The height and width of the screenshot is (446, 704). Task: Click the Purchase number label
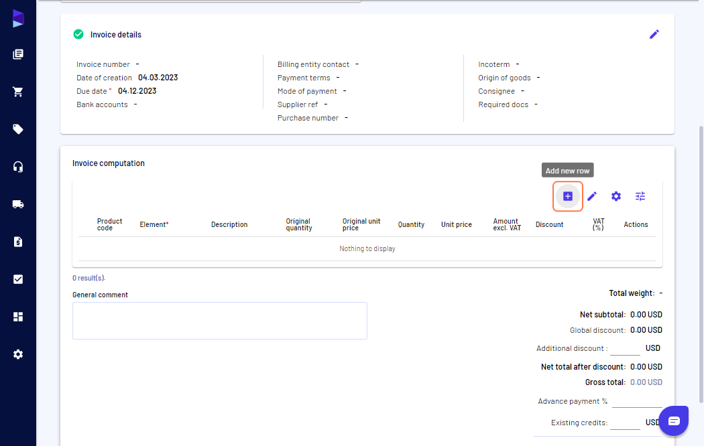pyautogui.click(x=308, y=118)
